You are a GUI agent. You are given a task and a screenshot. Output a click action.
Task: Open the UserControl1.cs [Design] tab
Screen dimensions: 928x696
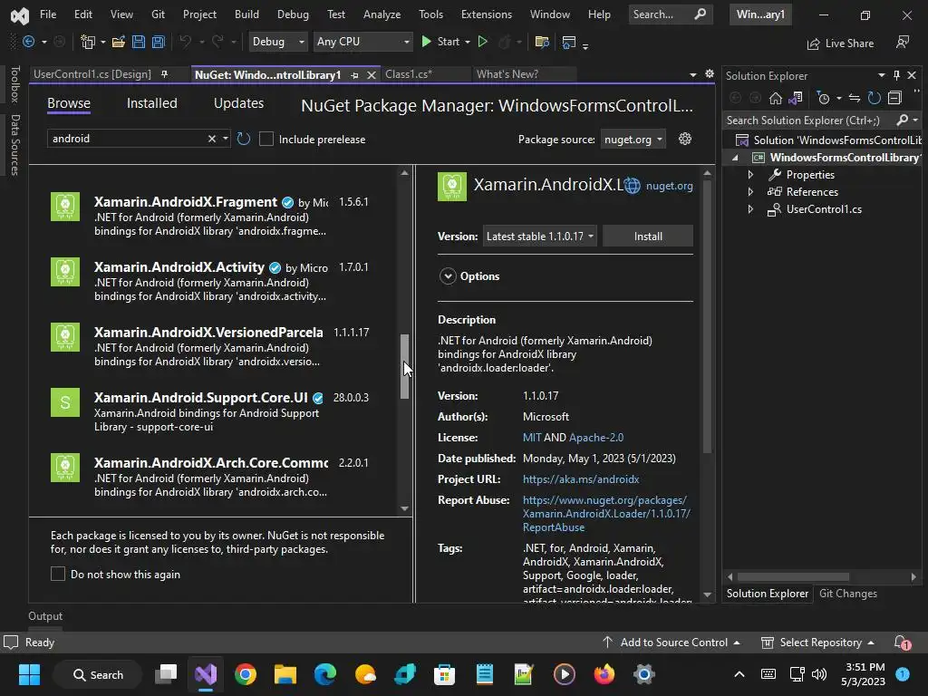tap(92, 74)
